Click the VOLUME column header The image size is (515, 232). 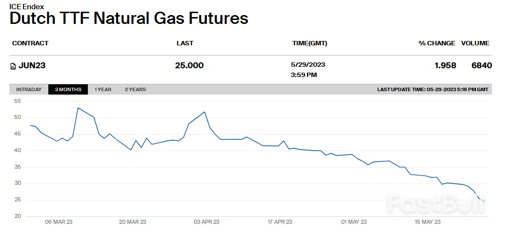point(475,43)
